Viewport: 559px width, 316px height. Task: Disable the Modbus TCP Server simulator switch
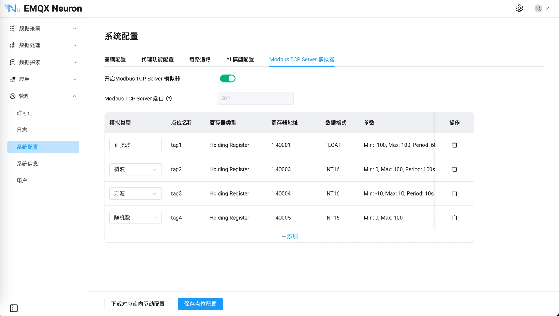[227, 79]
